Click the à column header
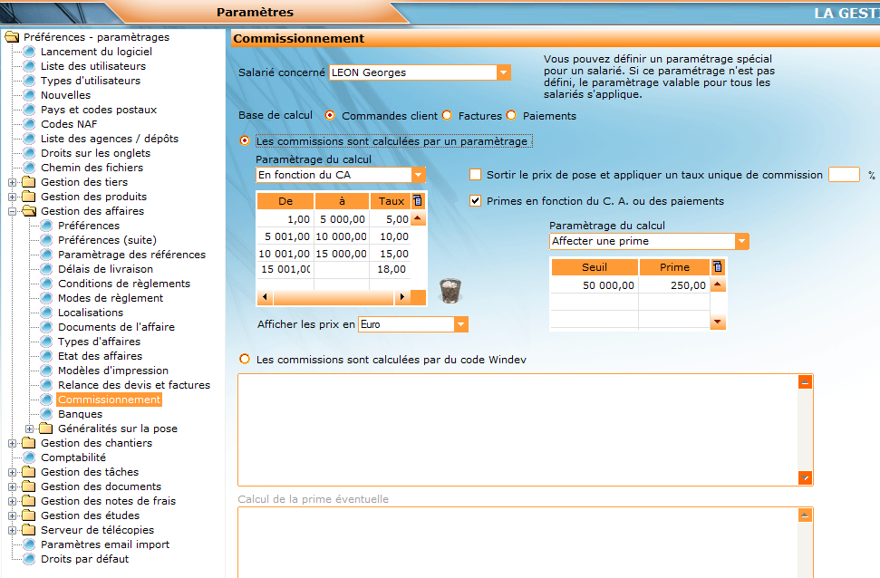Screen dimensions: 880x578 [x=342, y=201]
